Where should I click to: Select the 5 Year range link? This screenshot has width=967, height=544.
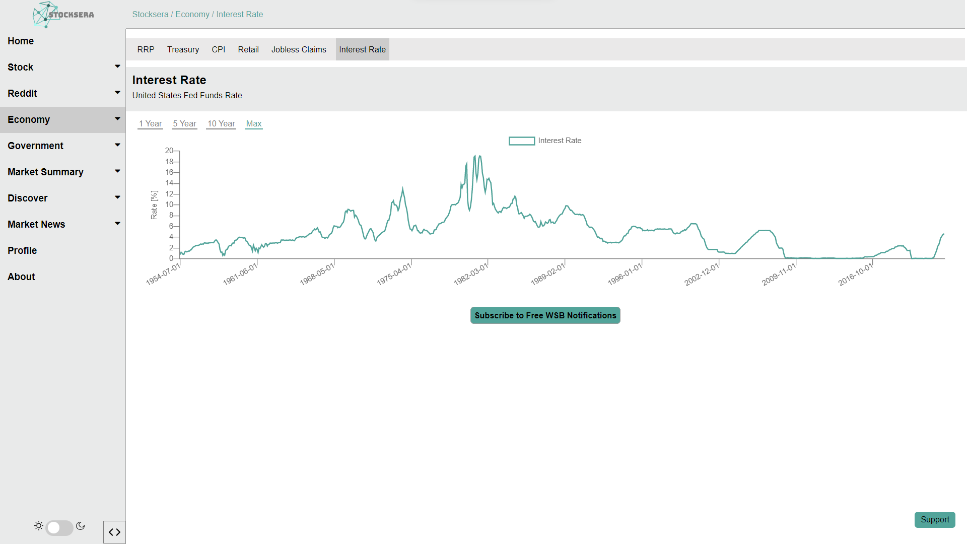[x=184, y=124]
